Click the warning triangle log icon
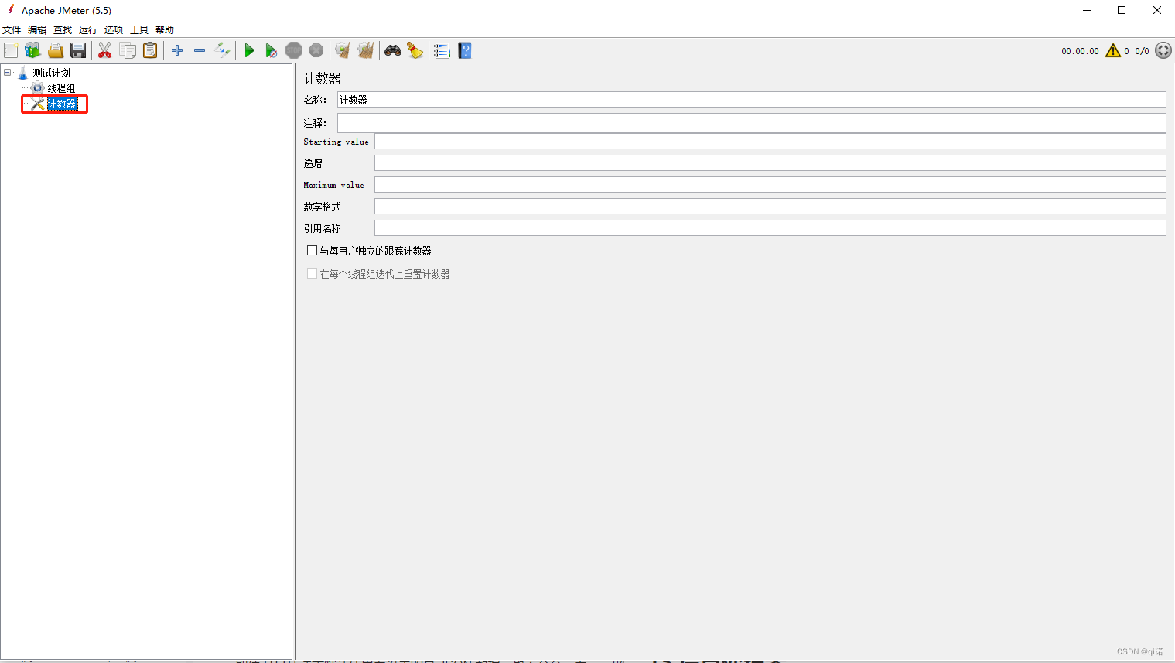The height and width of the screenshot is (663, 1175). (1113, 50)
